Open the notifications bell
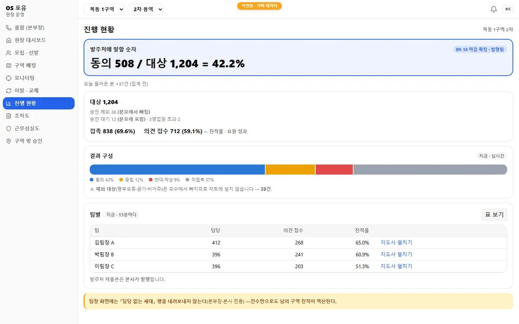The width and height of the screenshot is (519, 324). [493, 10]
